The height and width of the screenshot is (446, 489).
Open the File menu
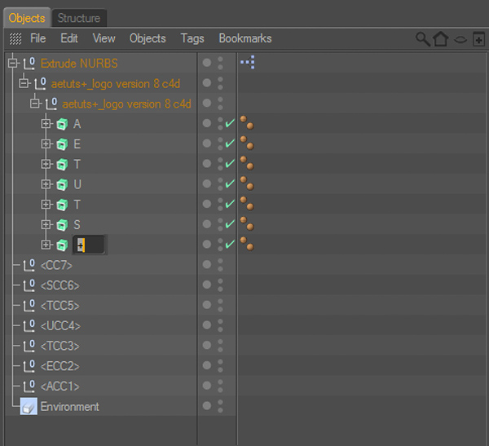[x=38, y=38]
